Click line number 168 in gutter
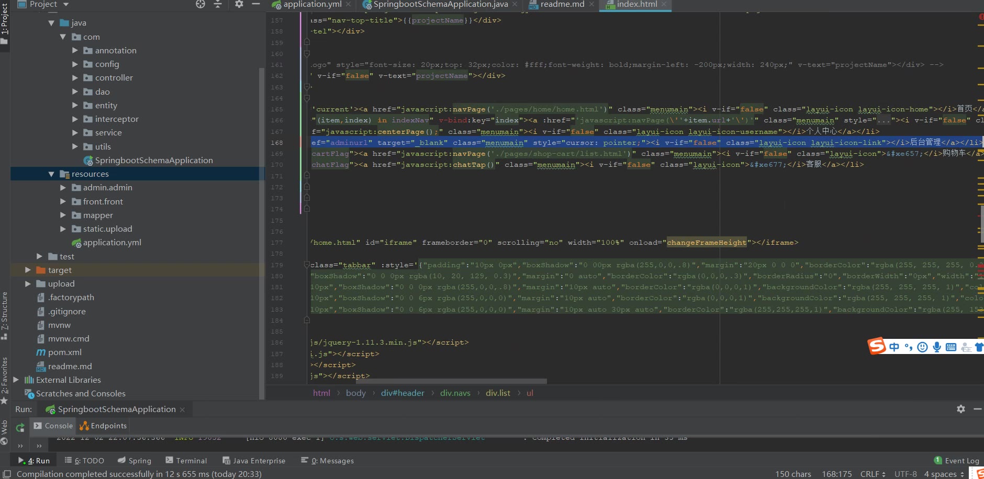 click(x=277, y=143)
